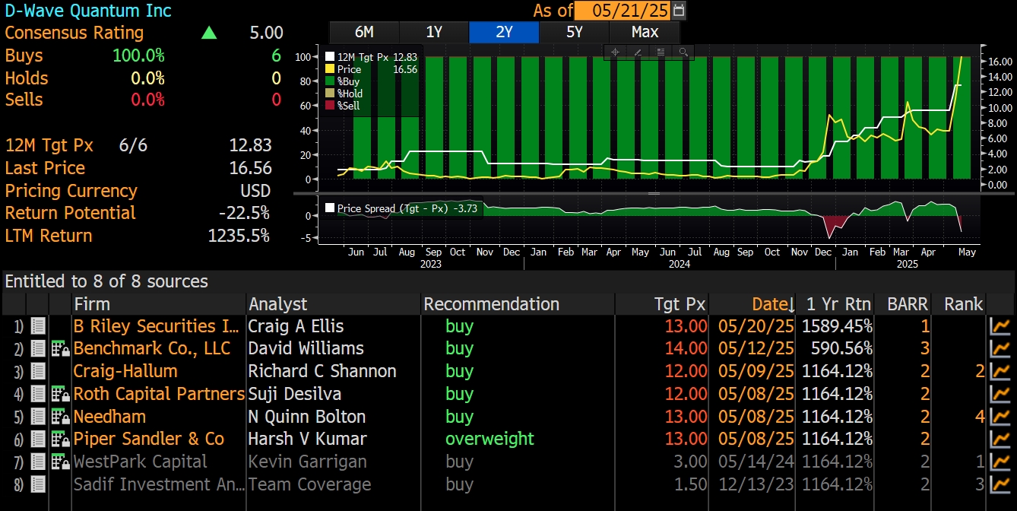The width and height of the screenshot is (1017, 511).
Task: Click the news/headlines icon in chart toolbar
Action: (660, 52)
